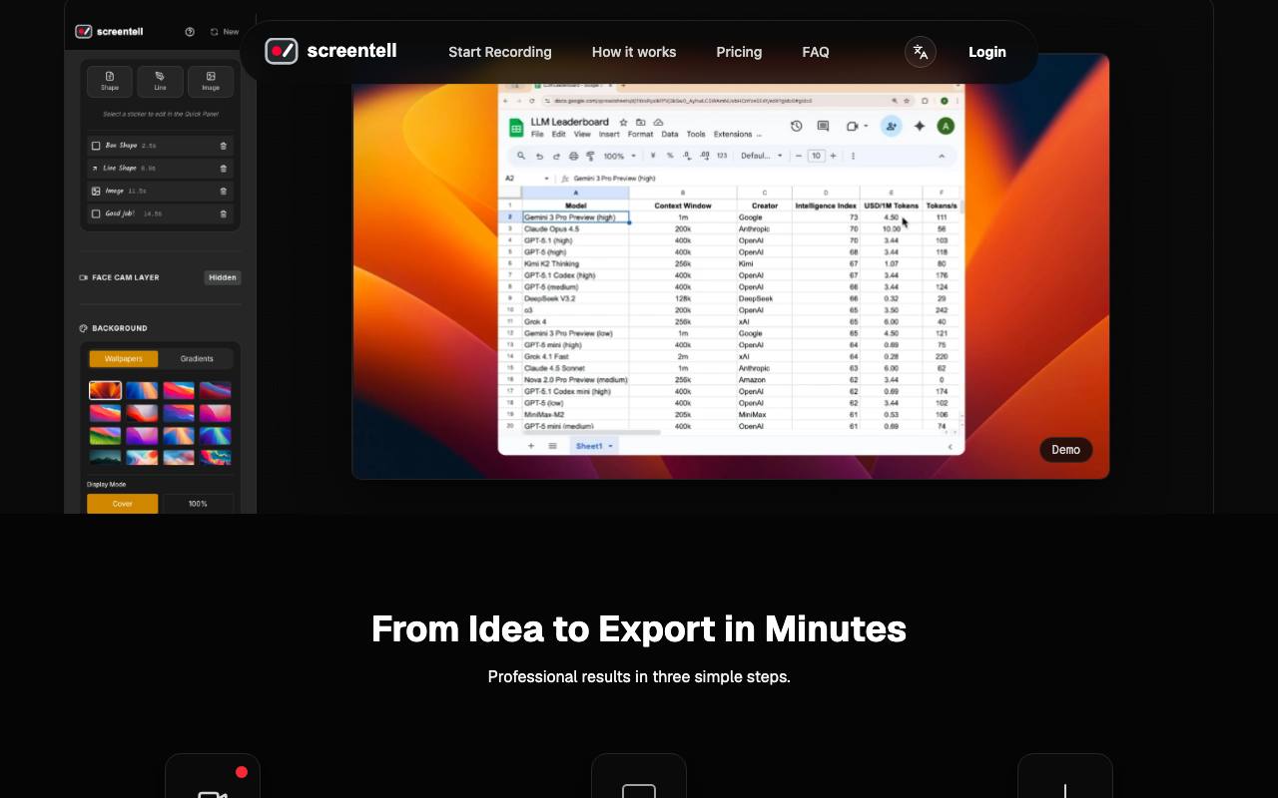Click the Sheets search icon in the demo toolbar
1278x798 pixels.
point(521,156)
